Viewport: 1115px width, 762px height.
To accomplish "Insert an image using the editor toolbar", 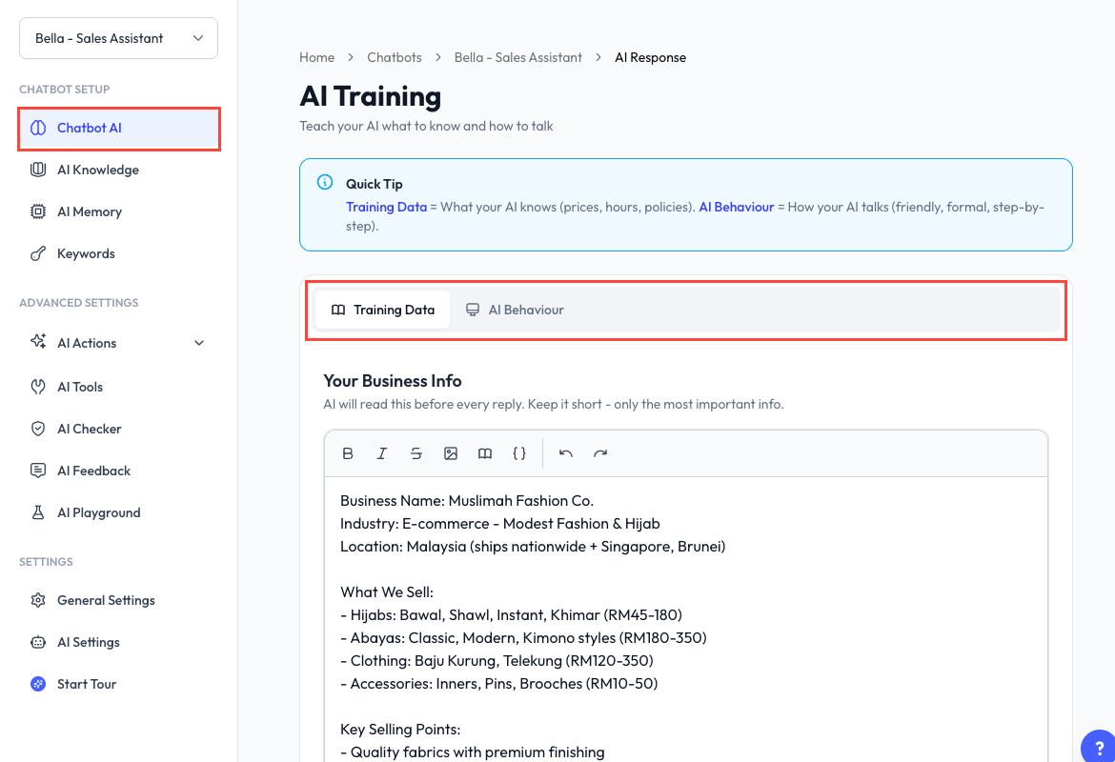I will (x=451, y=453).
